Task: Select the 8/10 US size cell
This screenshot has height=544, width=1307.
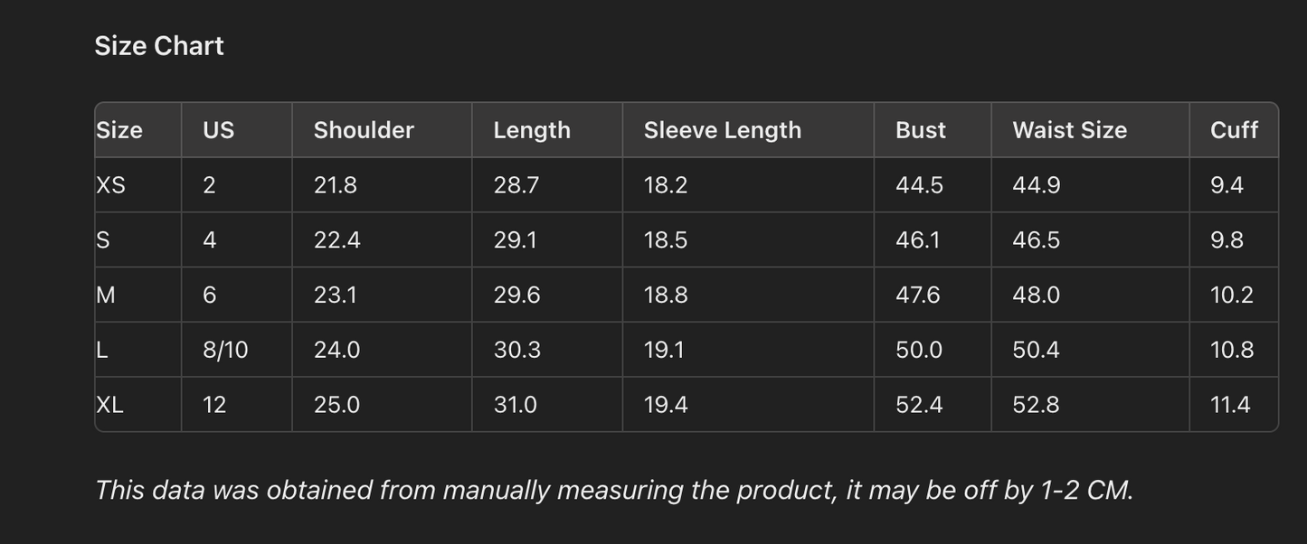Action: click(x=225, y=351)
